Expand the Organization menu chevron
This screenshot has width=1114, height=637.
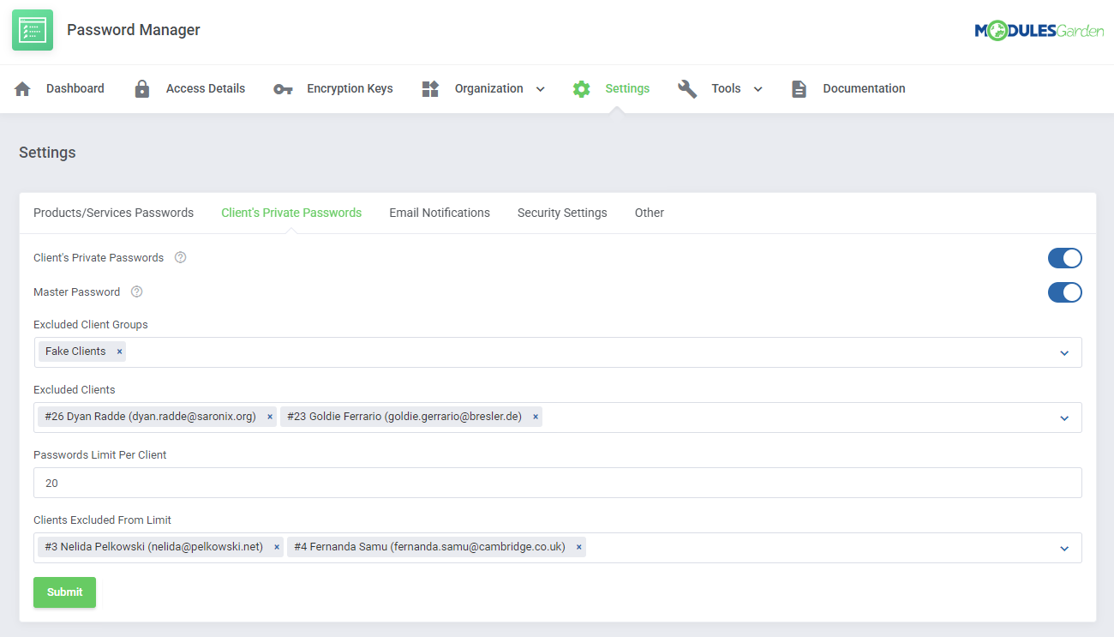click(x=541, y=89)
